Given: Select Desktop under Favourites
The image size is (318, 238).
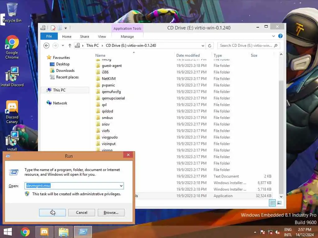Looking at the screenshot, I should pos(63,64).
